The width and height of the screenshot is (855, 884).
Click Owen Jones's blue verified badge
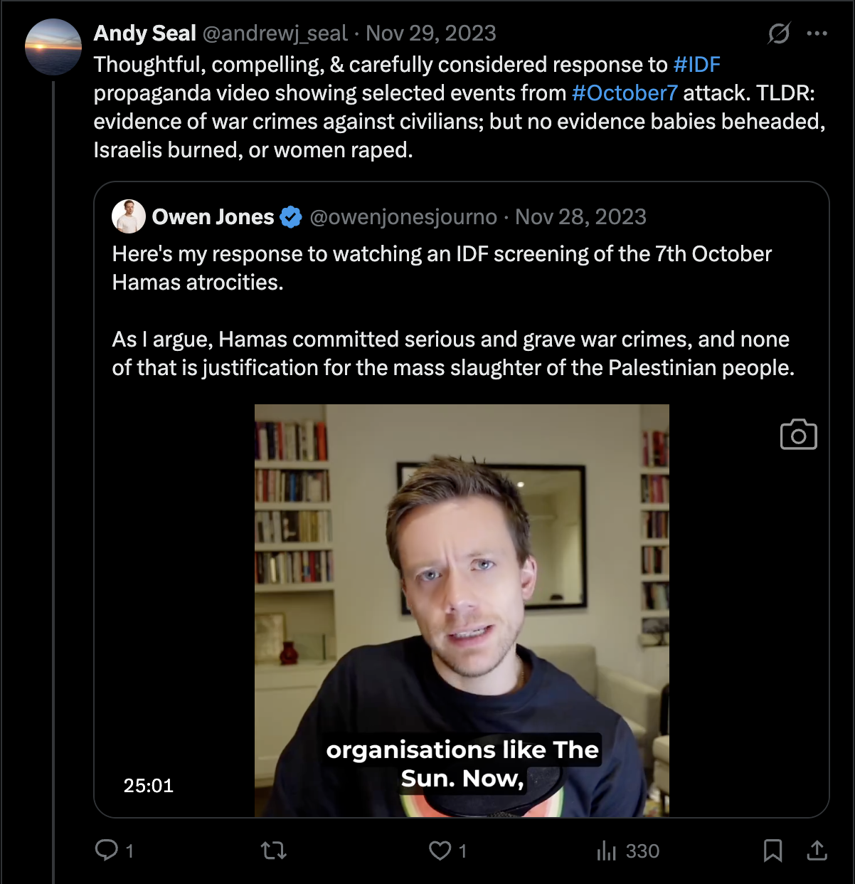pos(291,217)
